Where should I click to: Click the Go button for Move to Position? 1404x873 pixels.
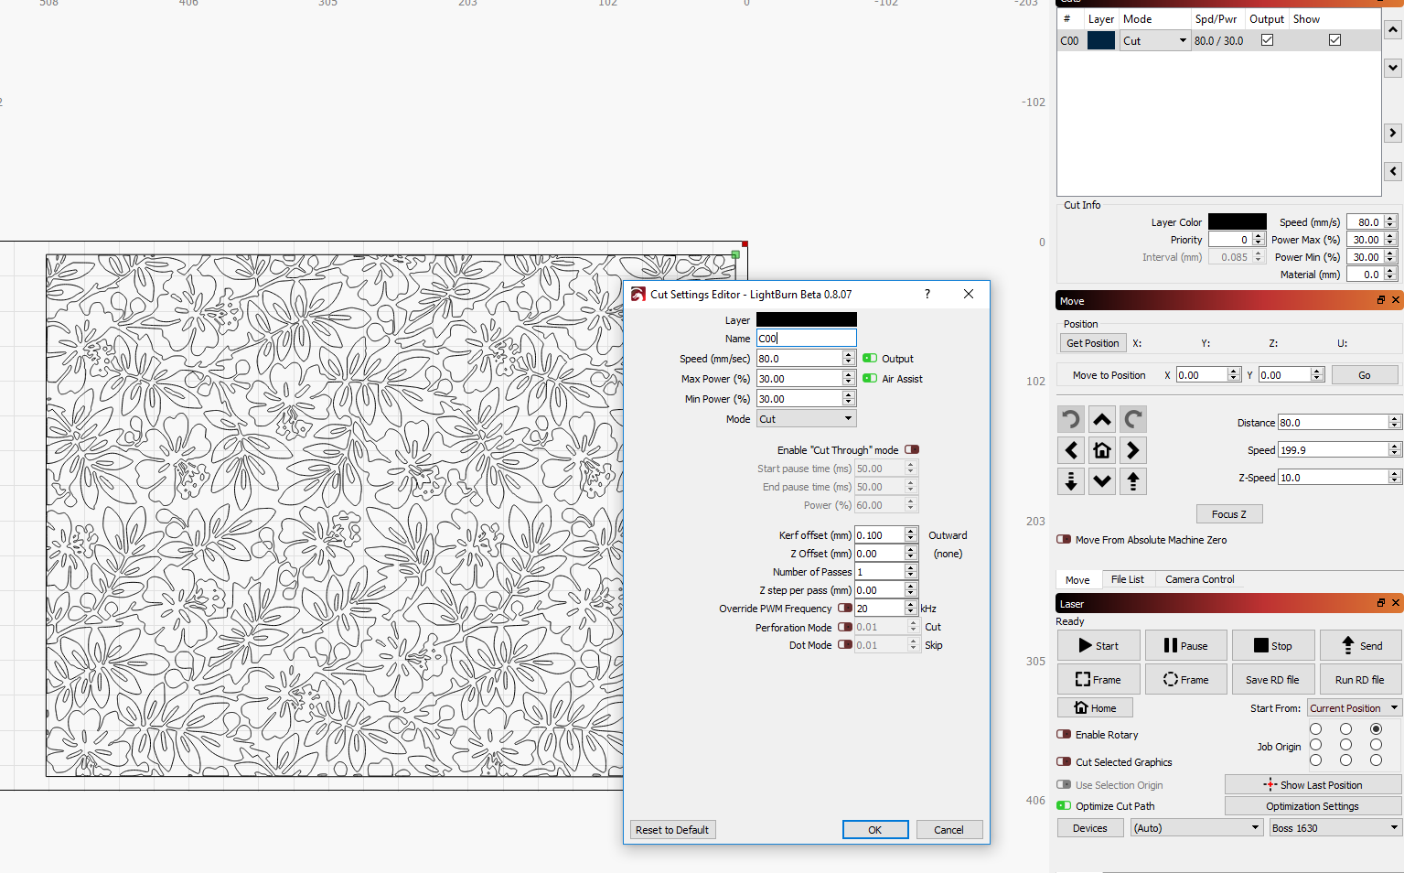1365,374
